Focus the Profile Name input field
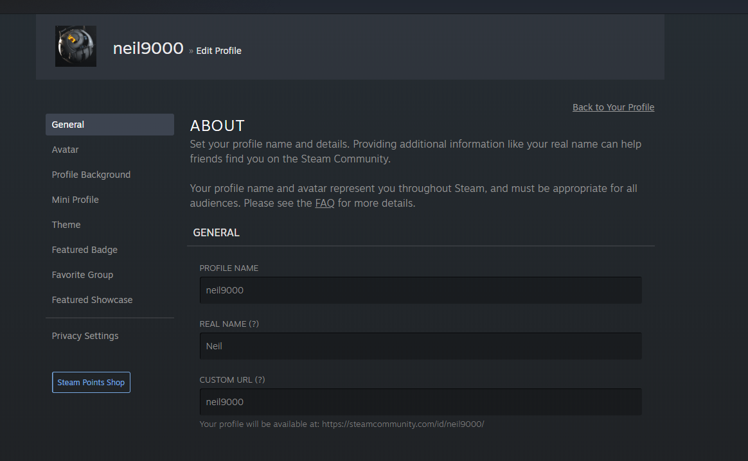This screenshot has height=461, width=748. pos(420,290)
